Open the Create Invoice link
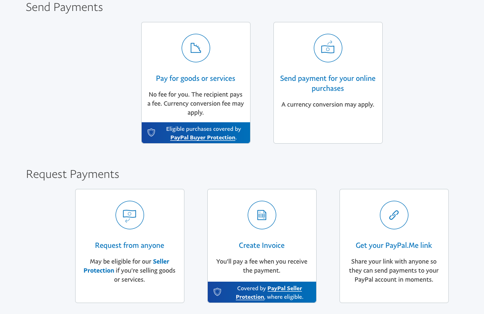Viewport: 484px width, 314px height. pyautogui.click(x=261, y=245)
